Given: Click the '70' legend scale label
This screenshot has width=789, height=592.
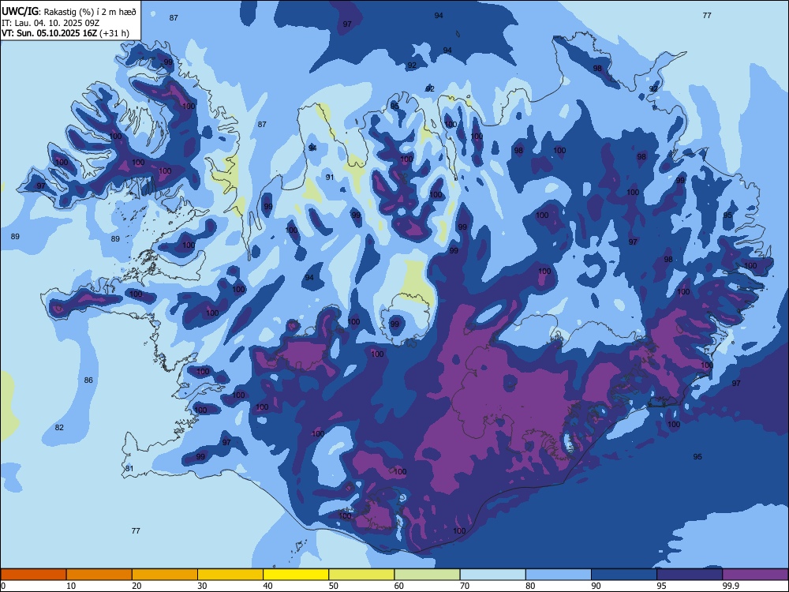Looking at the screenshot, I should pyautogui.click(x=465, y=586).
